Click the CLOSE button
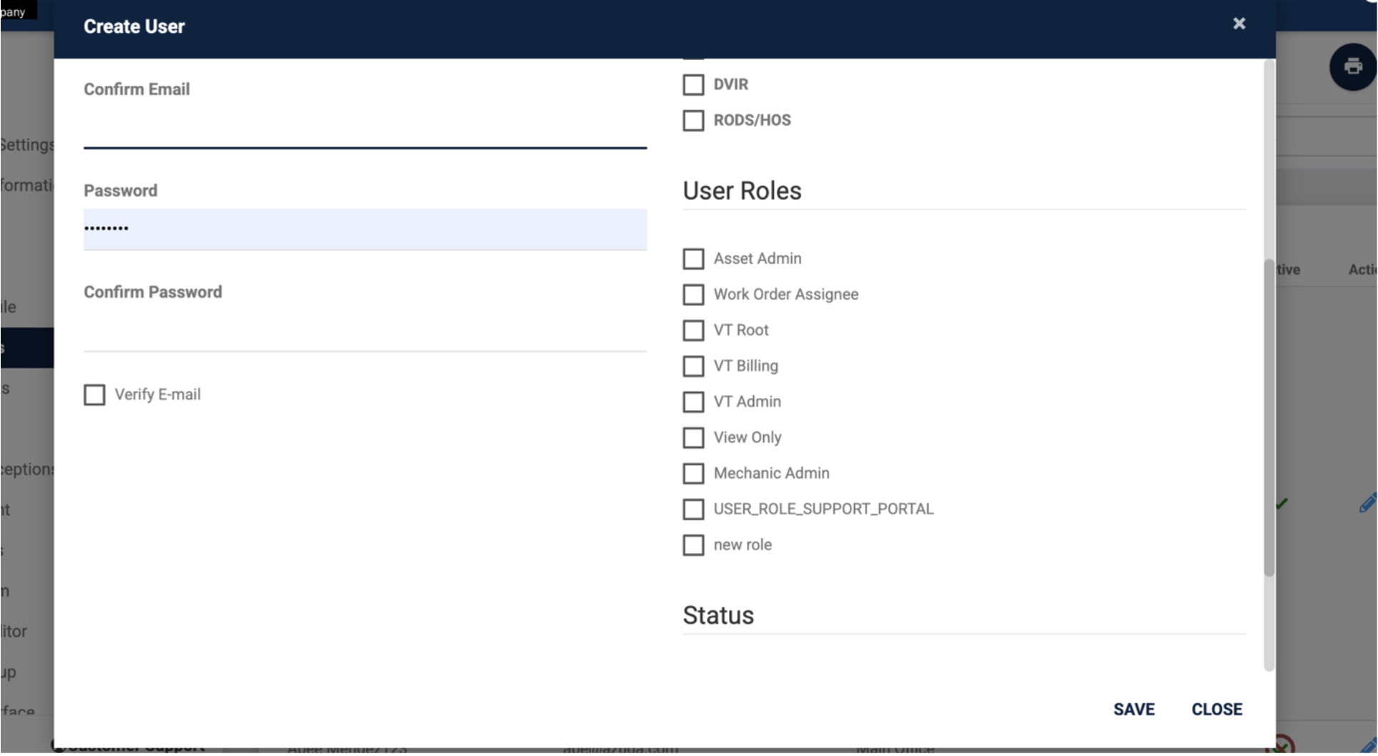Screen dimensions: 1378x756 tap(1216, 710)
